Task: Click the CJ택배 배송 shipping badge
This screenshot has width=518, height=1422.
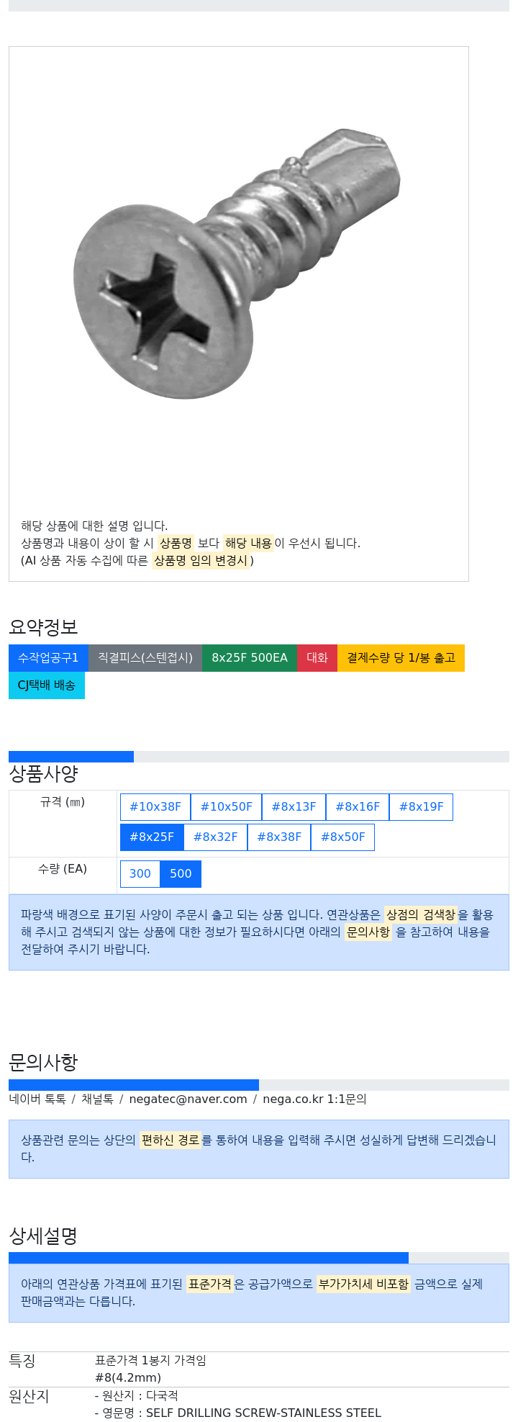Action: (47, 685)
